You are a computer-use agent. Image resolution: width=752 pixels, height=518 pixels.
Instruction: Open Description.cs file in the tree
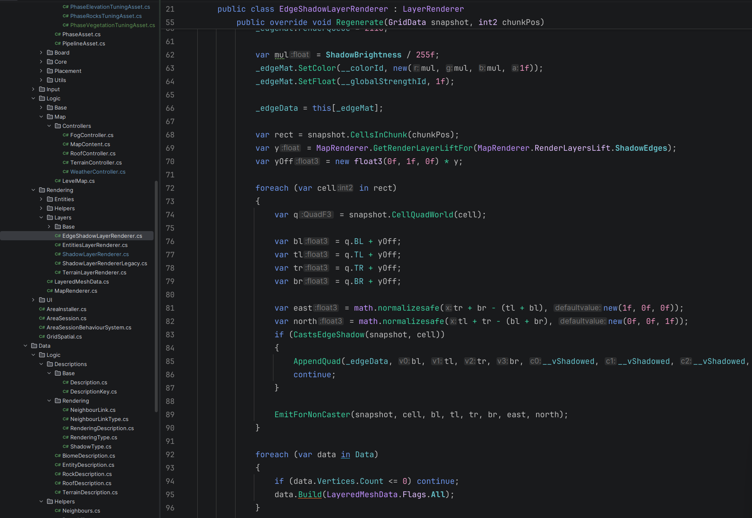point(89,383)
